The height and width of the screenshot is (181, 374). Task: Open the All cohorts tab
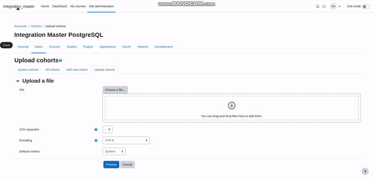(x=52, y=70)
